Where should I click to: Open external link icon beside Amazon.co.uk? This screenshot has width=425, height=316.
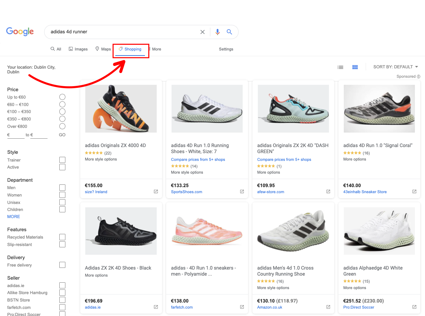(328, 307)
